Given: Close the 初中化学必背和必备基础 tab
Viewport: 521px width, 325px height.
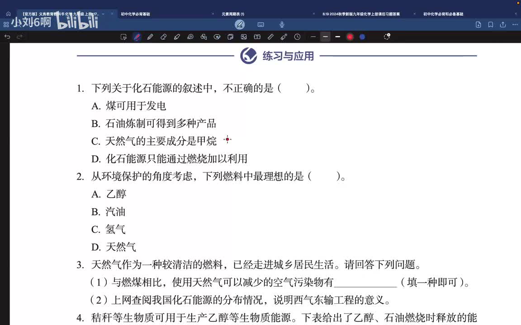Looking at the screenshot, I should 516,14.
